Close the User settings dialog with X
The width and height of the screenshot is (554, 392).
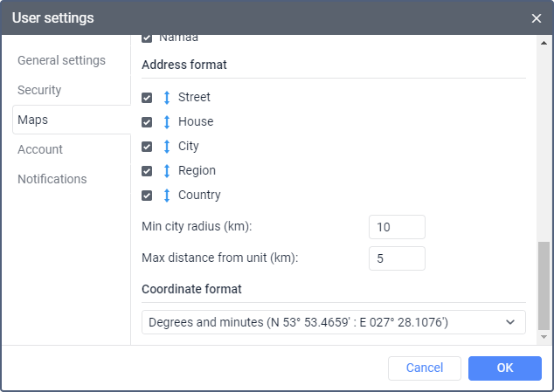point(537,18)
